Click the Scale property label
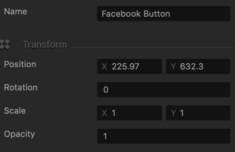The height and width of the screenshot is (152, 235). [x=15, y=111]
